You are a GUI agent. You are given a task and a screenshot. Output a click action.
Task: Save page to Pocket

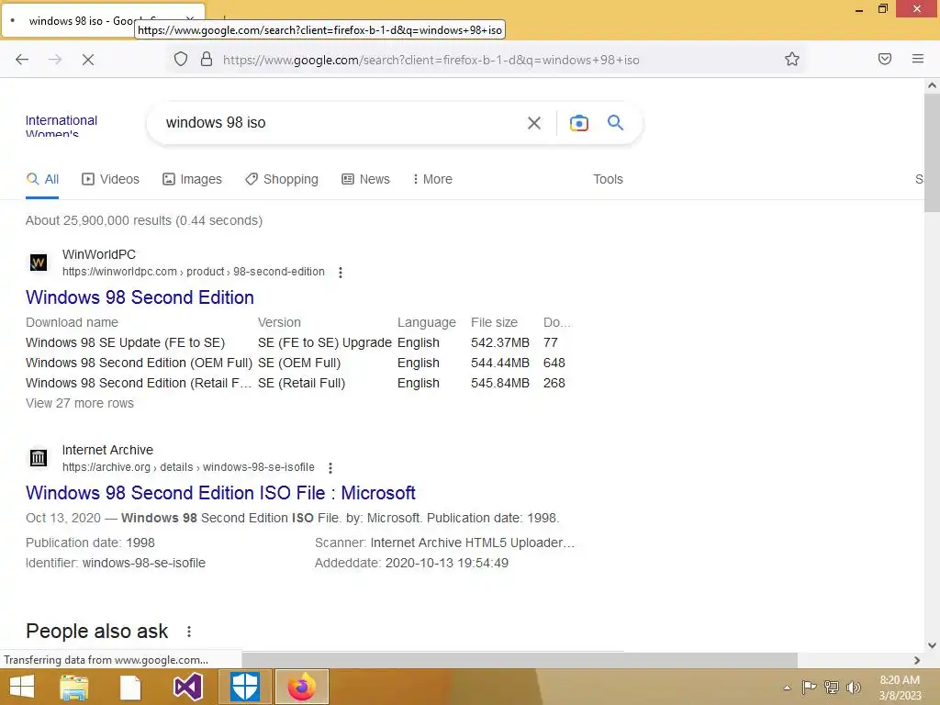[x=885, y=59]
